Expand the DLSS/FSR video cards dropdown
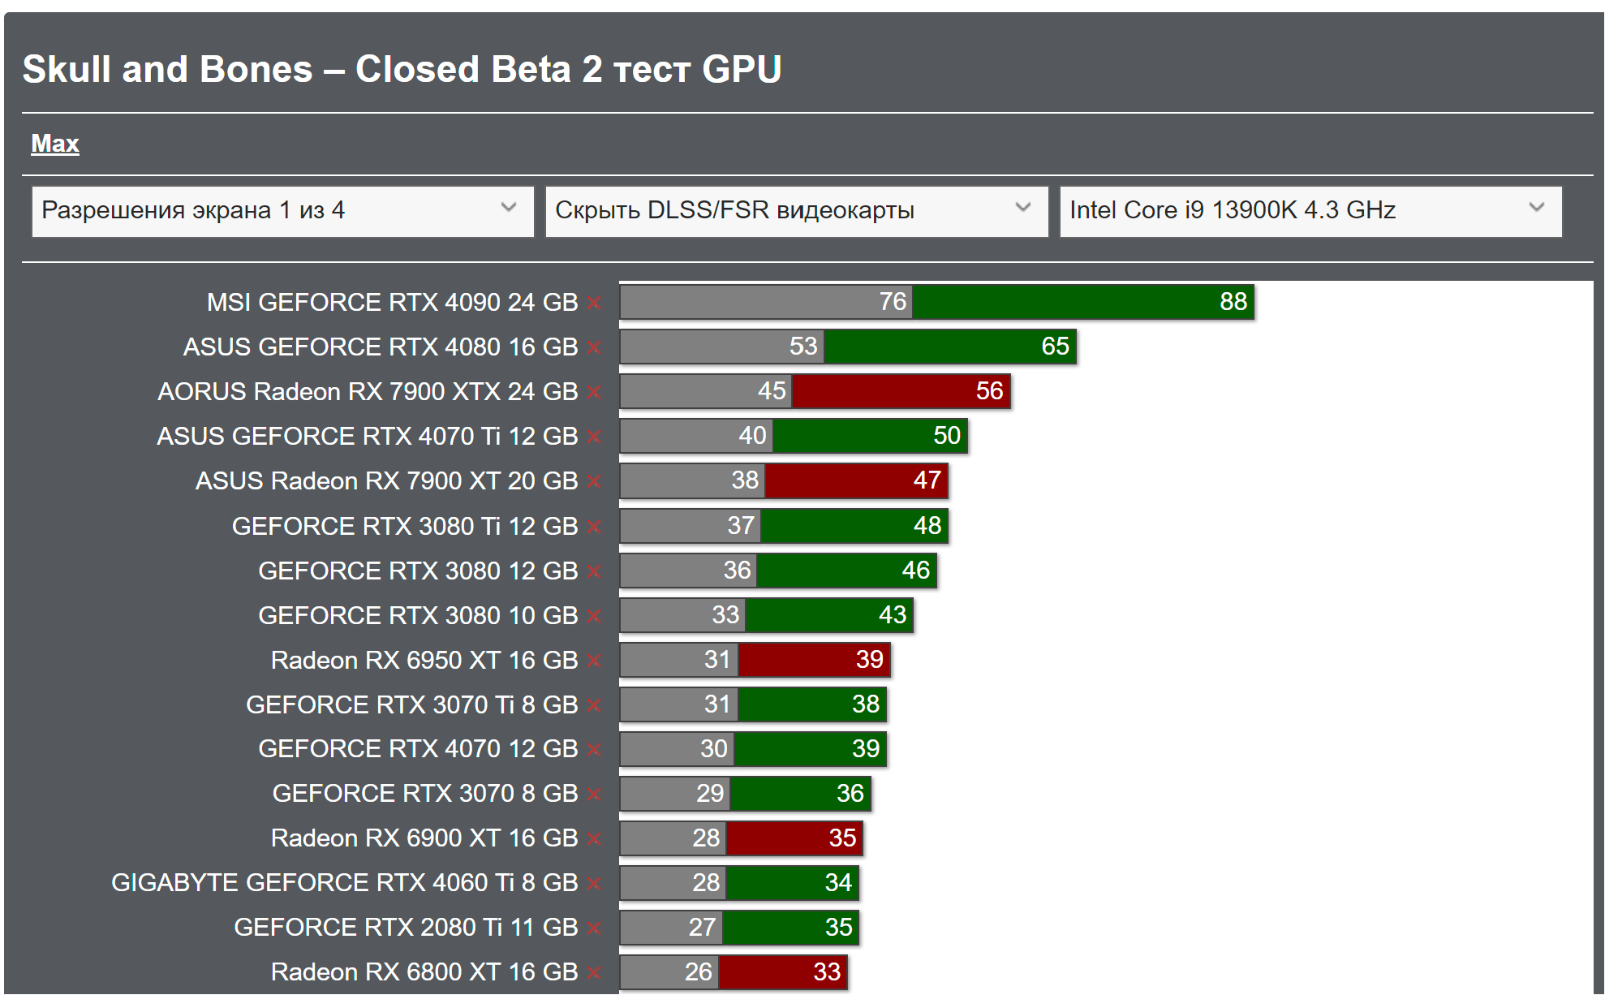1605x995 pixels. tap(796, 211)
